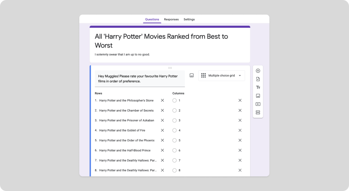Edit row text 'Philosopher's Stone'
Image resolution: width=349 pixels, height=191 pixels.
127,100
